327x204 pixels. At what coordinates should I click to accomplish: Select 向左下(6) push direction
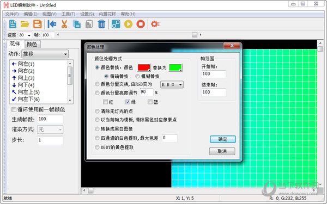[26, 100]
